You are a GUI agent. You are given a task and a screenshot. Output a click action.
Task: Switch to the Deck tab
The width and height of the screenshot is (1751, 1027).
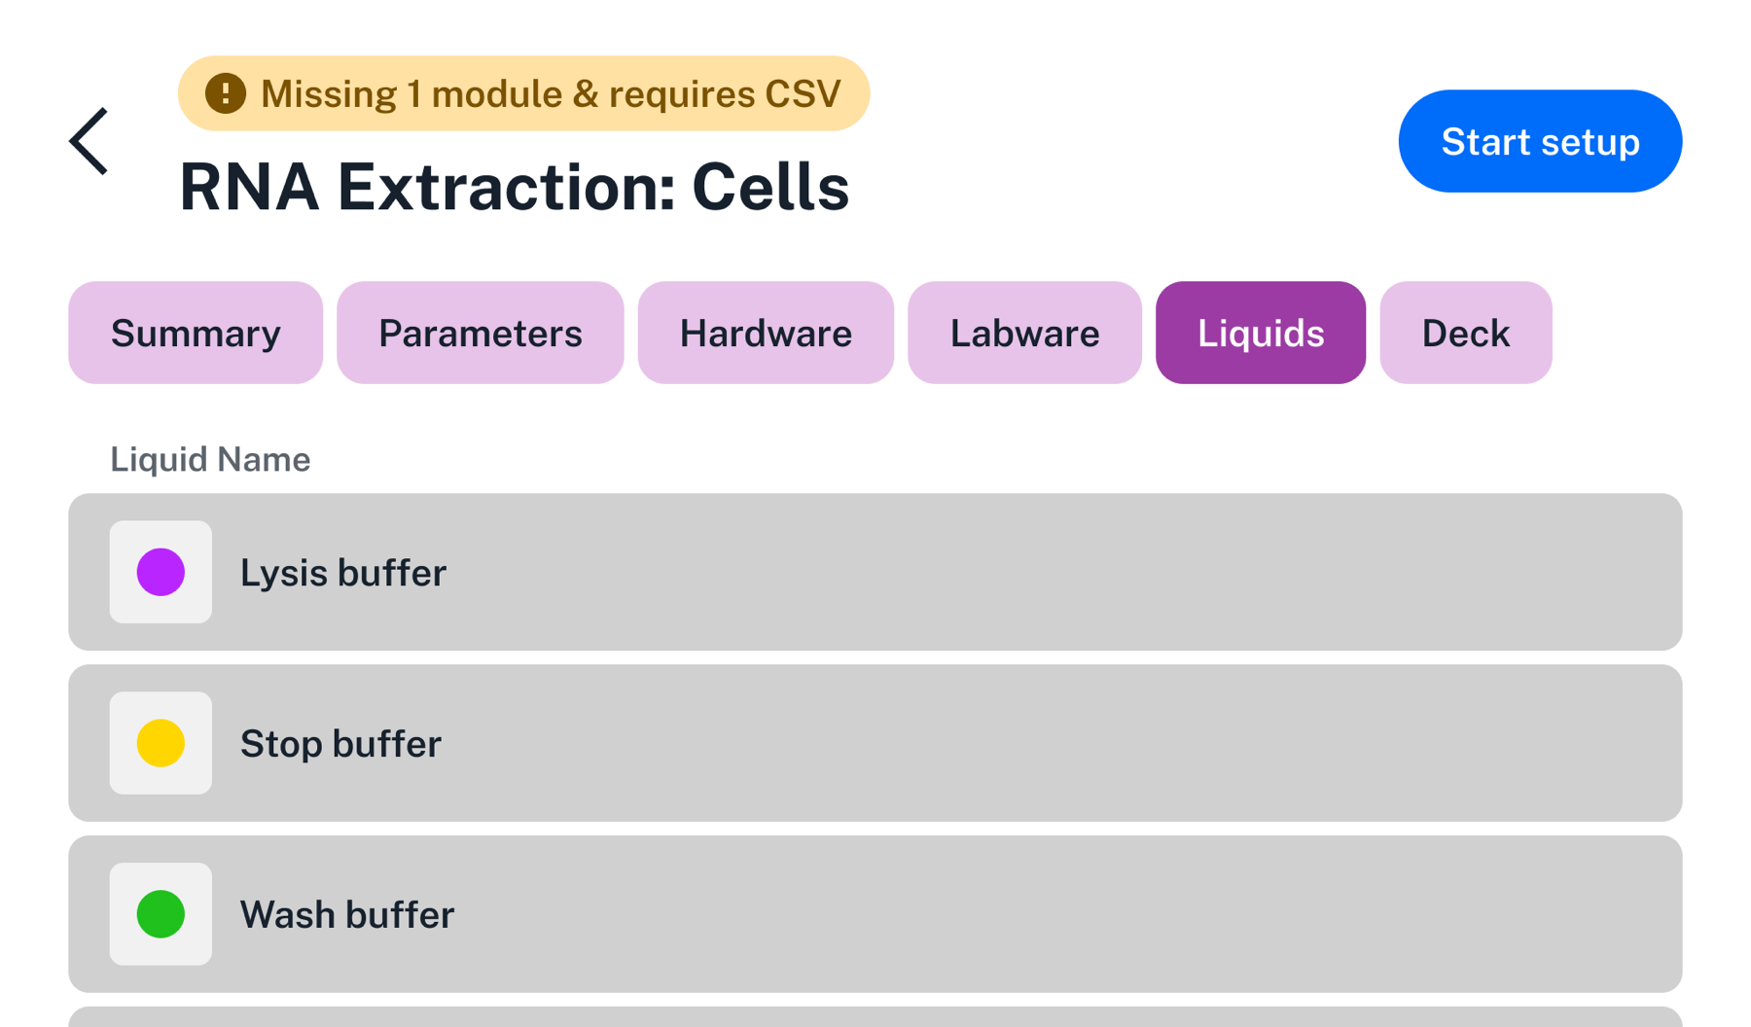[1465, 333]
